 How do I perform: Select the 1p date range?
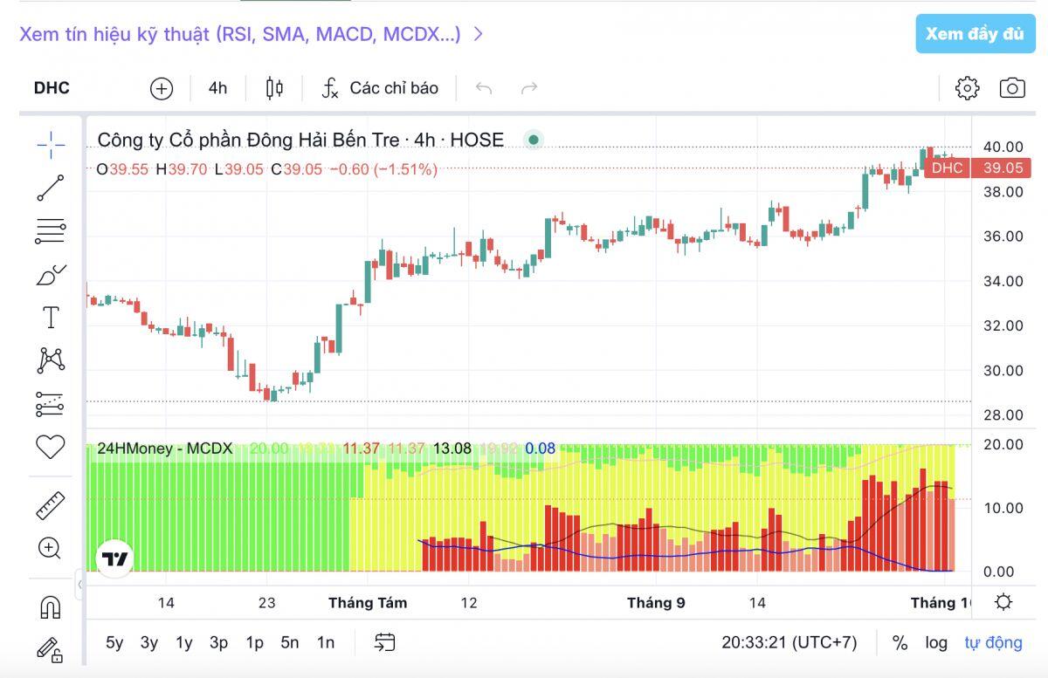click(x=254, y=643)
